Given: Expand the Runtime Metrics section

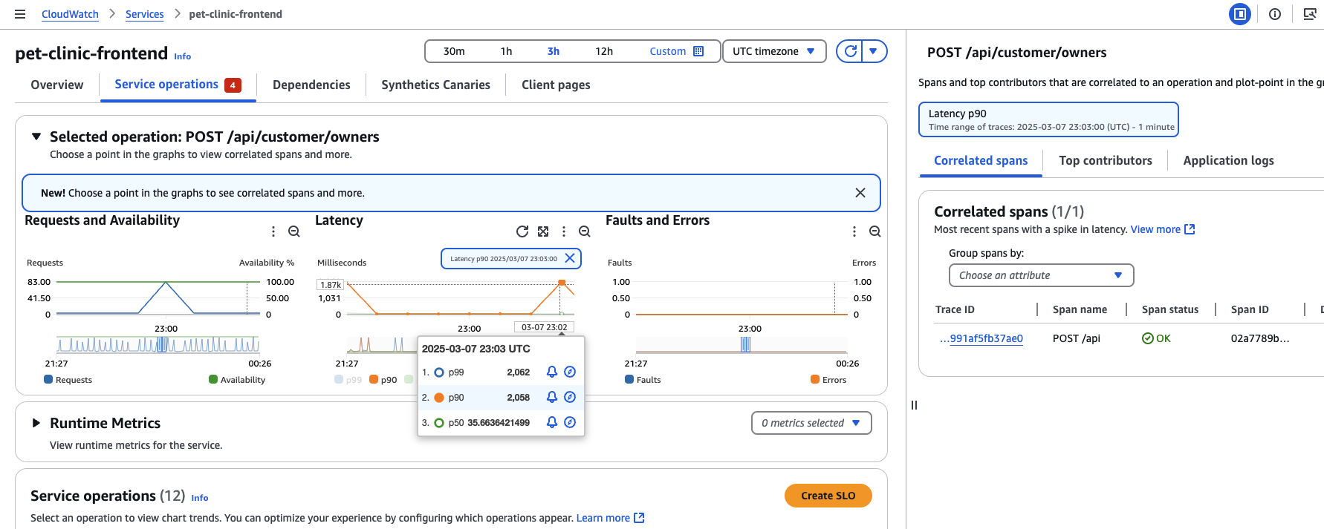Looking at the screenshot, I should point(36,423).
